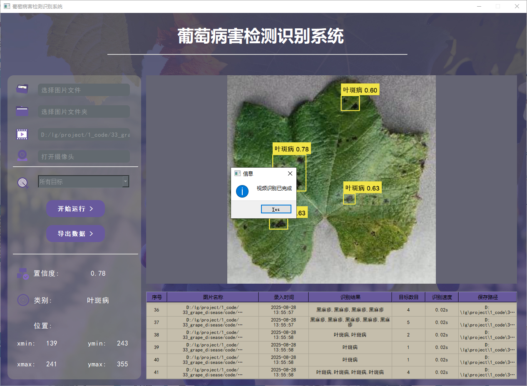Click the 打开摄像头 field
This screenshot has height=386, width=527.
(x=84, y=157)
